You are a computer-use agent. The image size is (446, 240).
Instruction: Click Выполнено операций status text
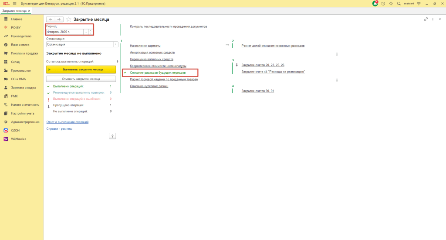pyautogui.click(x=68, y=86)
